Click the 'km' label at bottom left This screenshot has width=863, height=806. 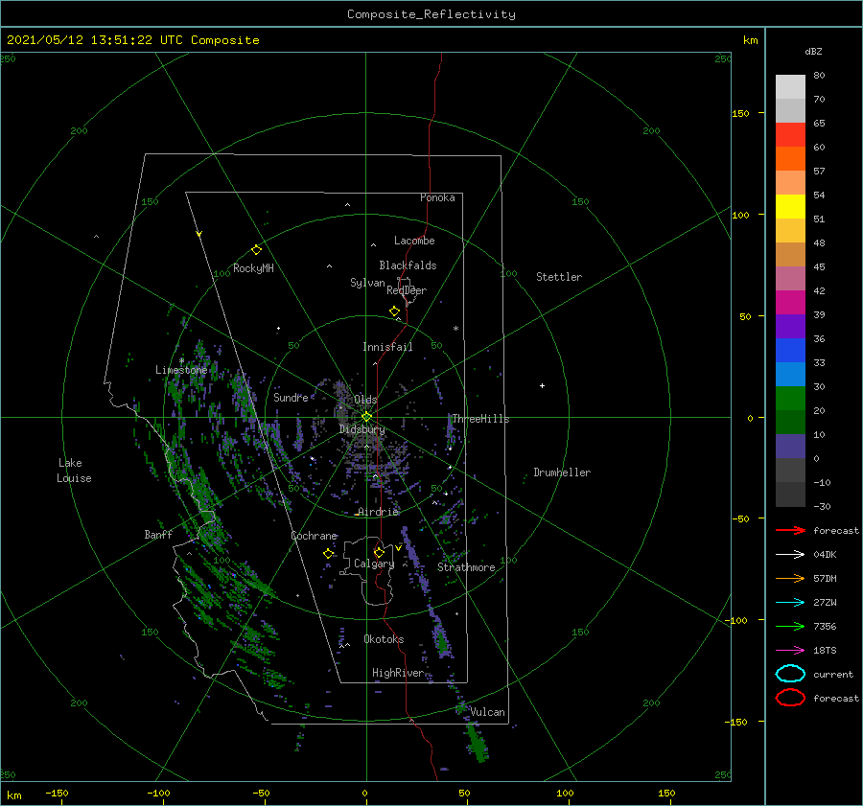[13, 795]
